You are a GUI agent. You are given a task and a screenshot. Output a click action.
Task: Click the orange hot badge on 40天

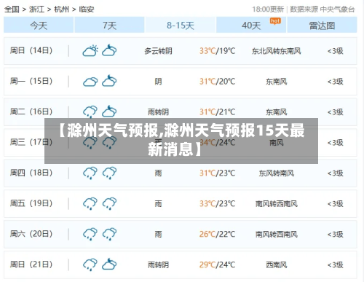tap(275, 21)
